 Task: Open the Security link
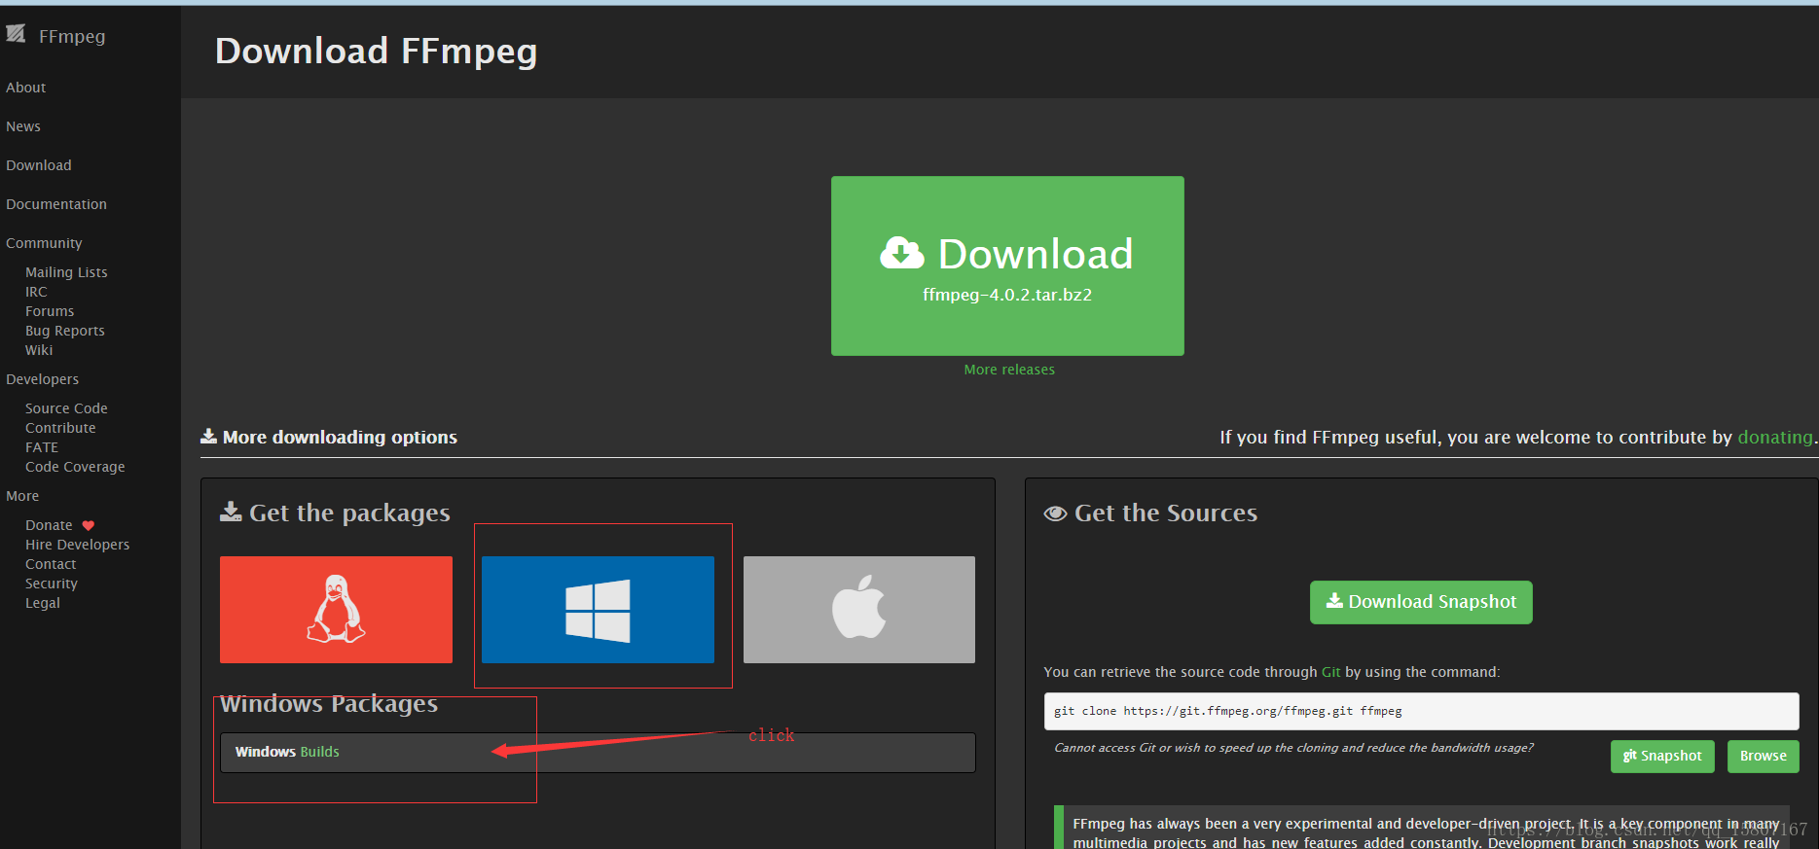pyautogui.click(x=52, y=584)
